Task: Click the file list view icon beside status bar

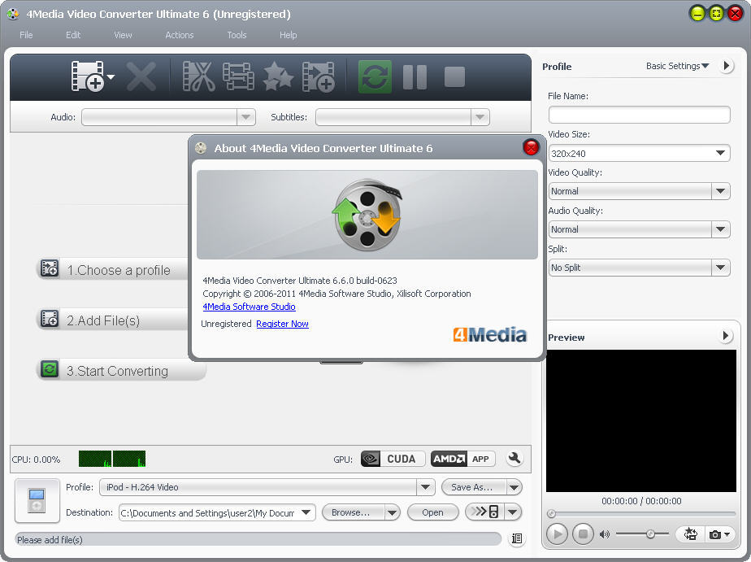Action: click(515, 539)
